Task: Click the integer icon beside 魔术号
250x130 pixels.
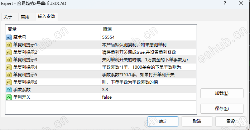Action: tap(9, 37)
